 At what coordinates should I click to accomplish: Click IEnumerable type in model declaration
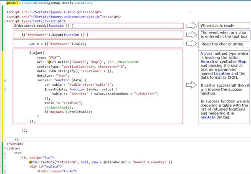30,3
